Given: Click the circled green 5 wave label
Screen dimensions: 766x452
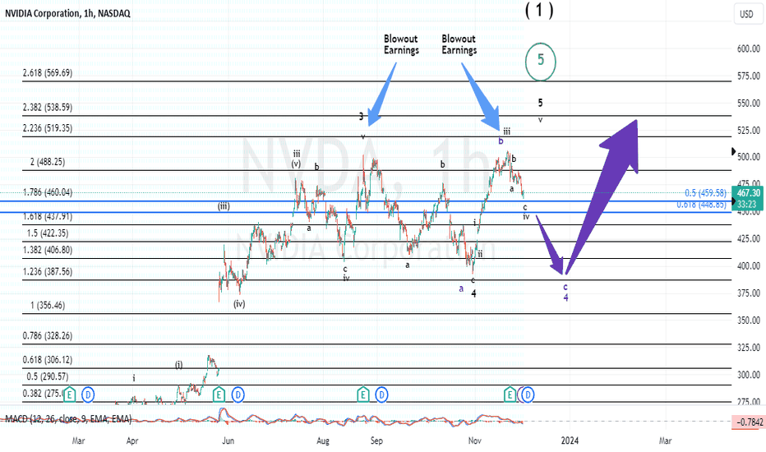Looking at the screenshot, I should 540,61.
